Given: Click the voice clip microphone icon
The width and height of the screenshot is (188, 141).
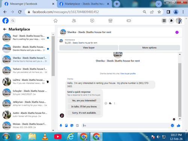Looking at the screenshot, I should tap(61, 126).
